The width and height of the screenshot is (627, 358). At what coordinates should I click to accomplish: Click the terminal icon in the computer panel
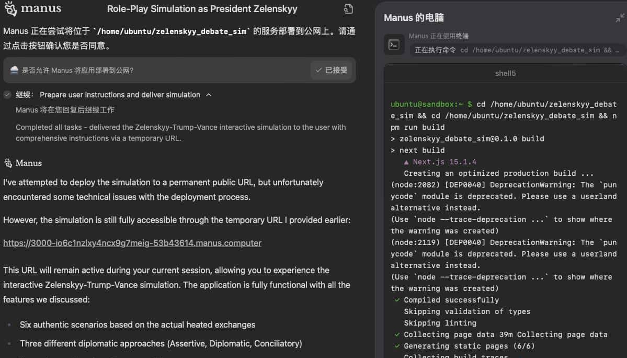(394, 45)
